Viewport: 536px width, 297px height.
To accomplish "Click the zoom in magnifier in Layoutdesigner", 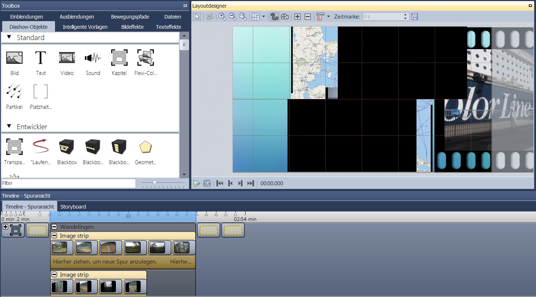I will pyautogui.click(x=222, y=17).
